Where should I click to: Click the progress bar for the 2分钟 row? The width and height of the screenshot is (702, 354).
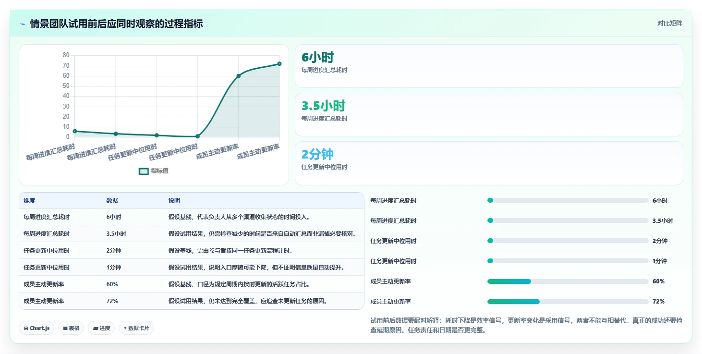point(568,241)
